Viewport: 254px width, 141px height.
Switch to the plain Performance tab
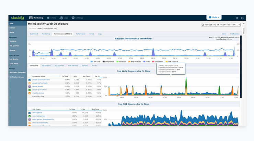pyautogui.click(x=81, y=34)
